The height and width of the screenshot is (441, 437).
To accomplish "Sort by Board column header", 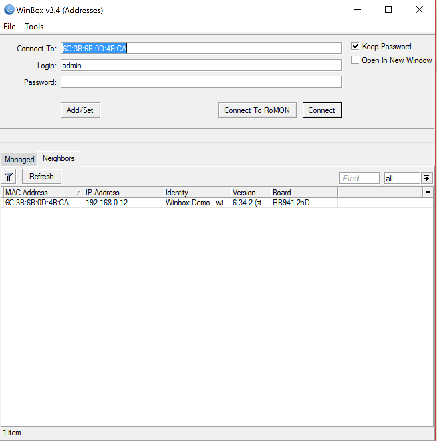I will pyautogui.click(x=304, y=192).
